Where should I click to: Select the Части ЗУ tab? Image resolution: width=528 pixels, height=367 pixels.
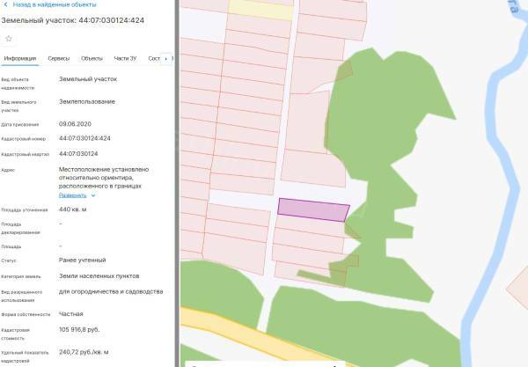pos(126,58)
